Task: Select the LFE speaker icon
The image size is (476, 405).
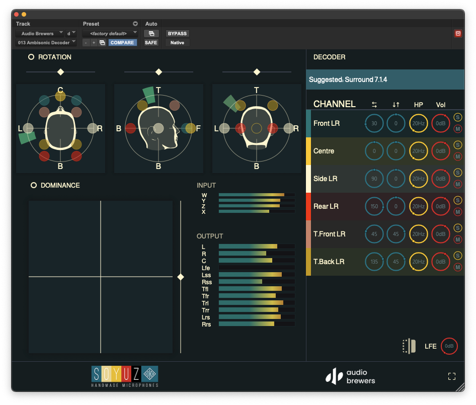Action: click(x=409, y=346)
